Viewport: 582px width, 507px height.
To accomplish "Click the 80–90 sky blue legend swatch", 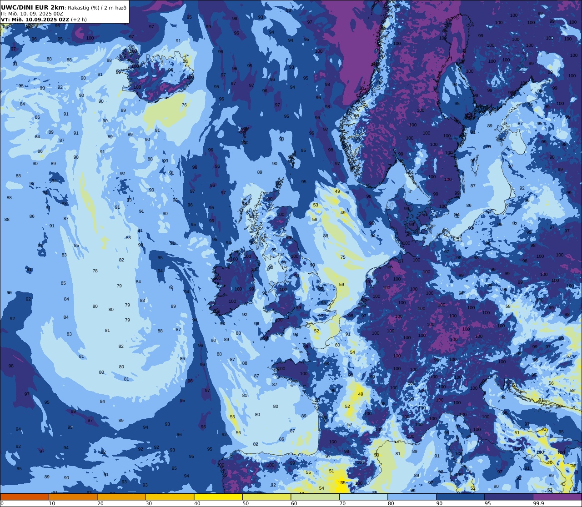I will tap(412, 497).
